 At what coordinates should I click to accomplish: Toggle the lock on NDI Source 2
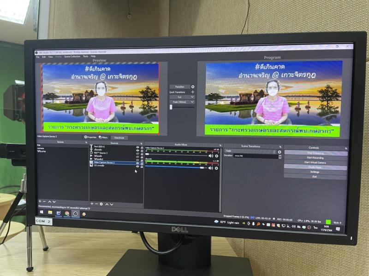(142, 154)
